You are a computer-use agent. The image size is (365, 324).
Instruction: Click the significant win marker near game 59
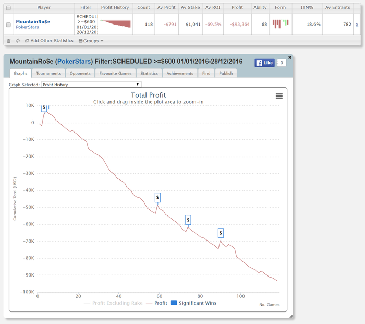(x=157, y=198)
